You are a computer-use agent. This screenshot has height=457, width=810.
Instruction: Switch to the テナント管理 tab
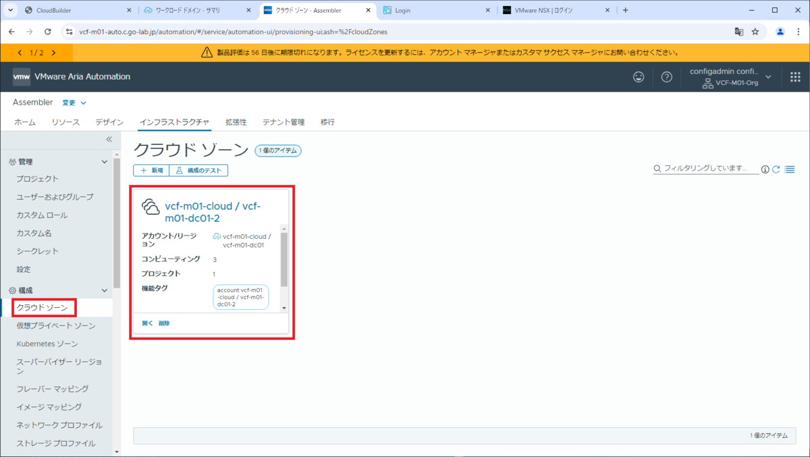283,122
